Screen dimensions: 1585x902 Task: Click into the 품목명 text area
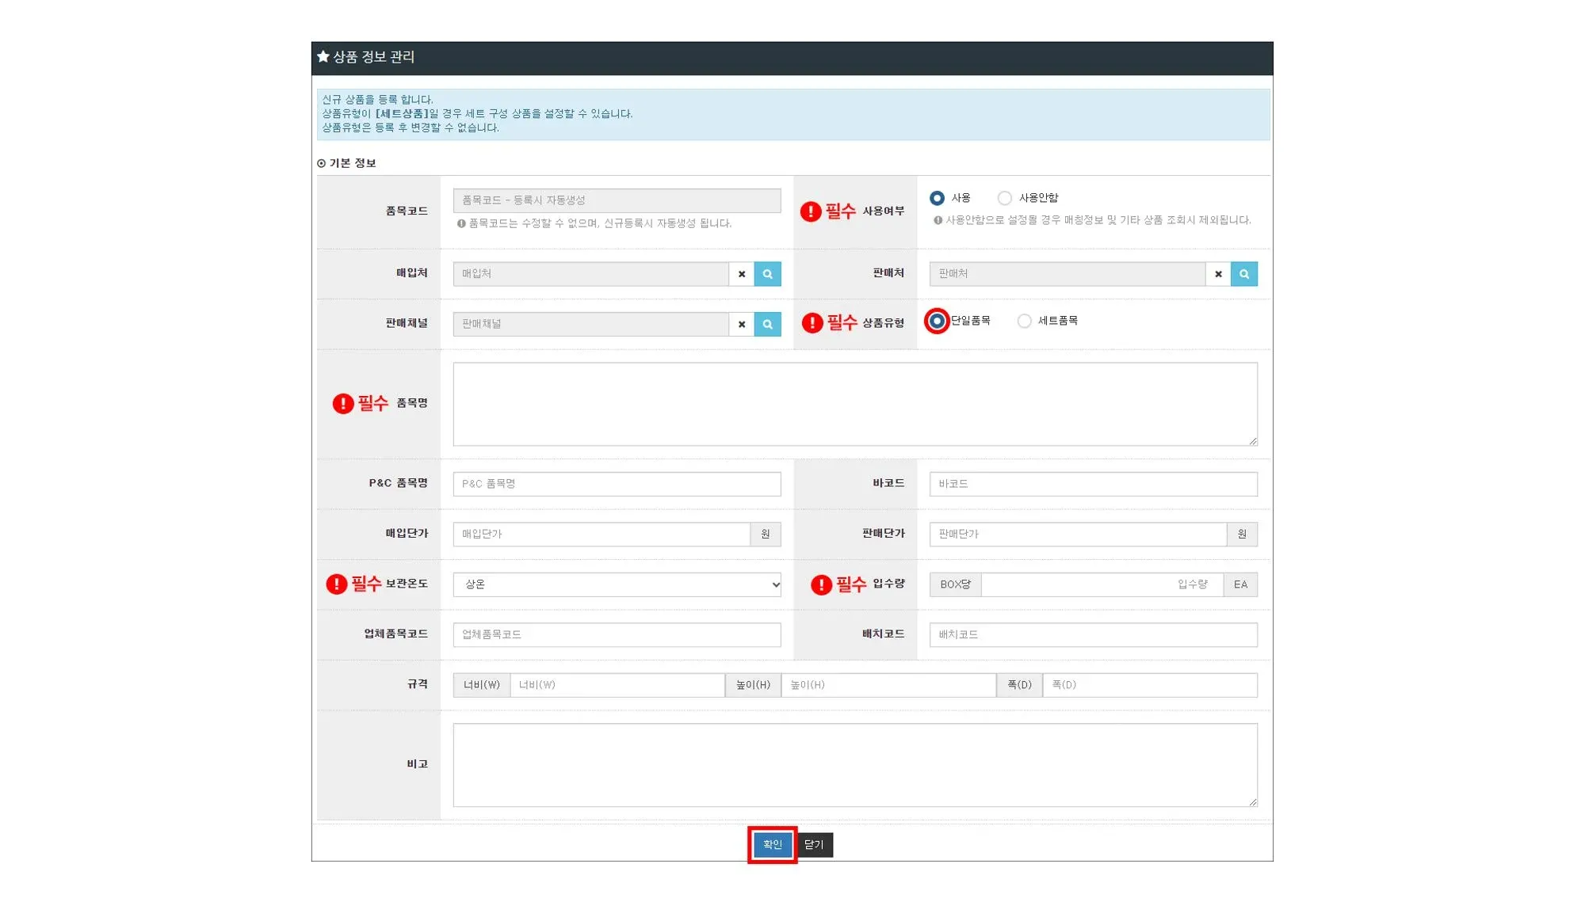click(x=854, y=404)
